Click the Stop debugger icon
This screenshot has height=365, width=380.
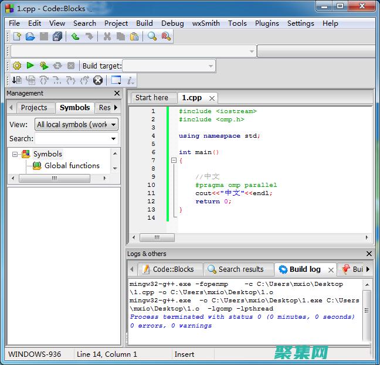98,80
